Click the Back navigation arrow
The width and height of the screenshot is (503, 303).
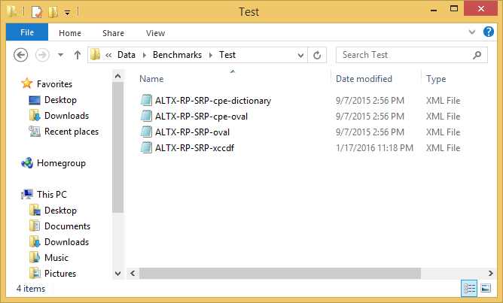[20, 55]
